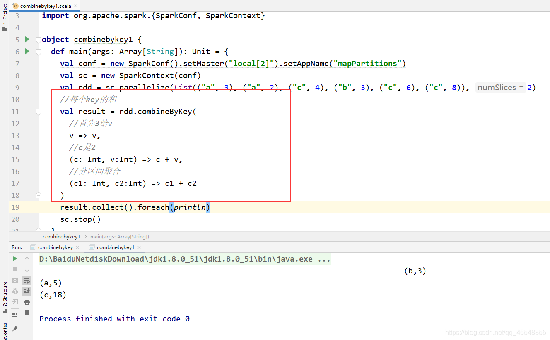550x340 pixels.
Task: Click the java.exe command line in console
Action: pyautogui.click(x=185, y=259)
